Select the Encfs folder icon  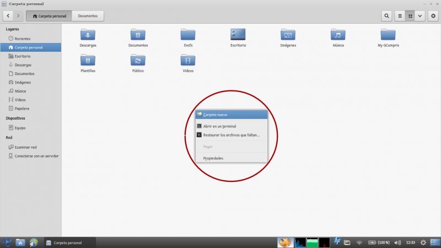click(x=188, y=35)
